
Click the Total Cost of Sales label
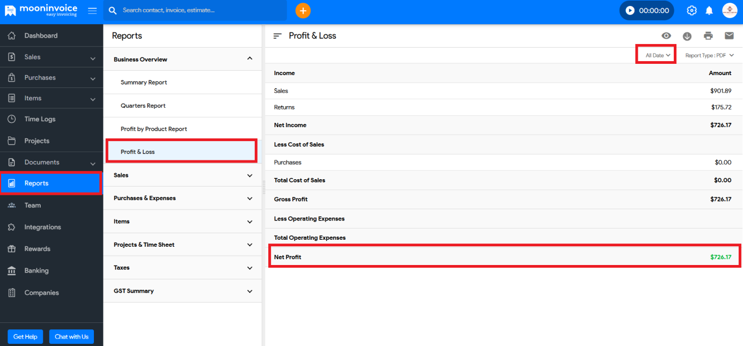click(299, 180)
